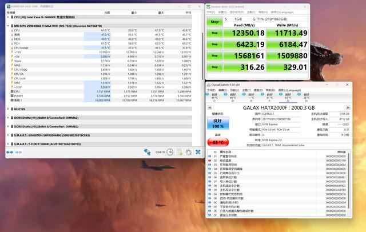366x232 pixels.
Task: Click the GALAX HA1X2000F : 2000.3 GB title
Action: point(279,108)
